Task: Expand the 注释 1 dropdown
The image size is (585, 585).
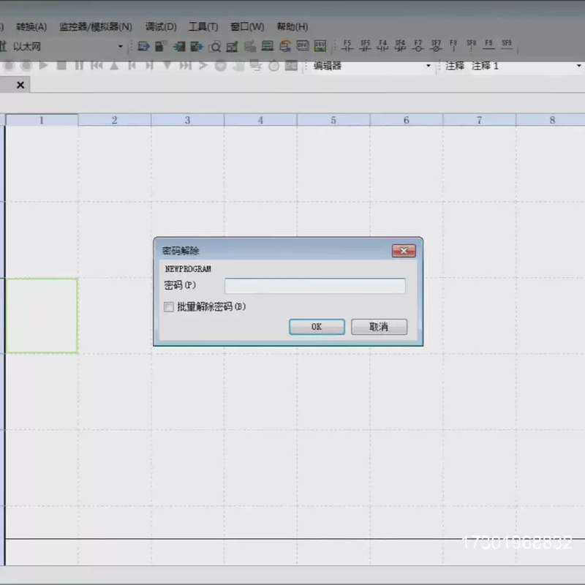Action: 579,66
